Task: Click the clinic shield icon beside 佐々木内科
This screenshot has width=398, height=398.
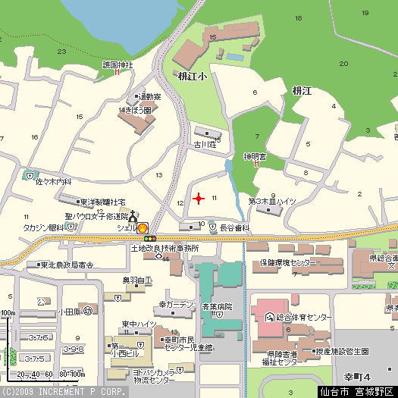Action: click(x=30, y=175)
